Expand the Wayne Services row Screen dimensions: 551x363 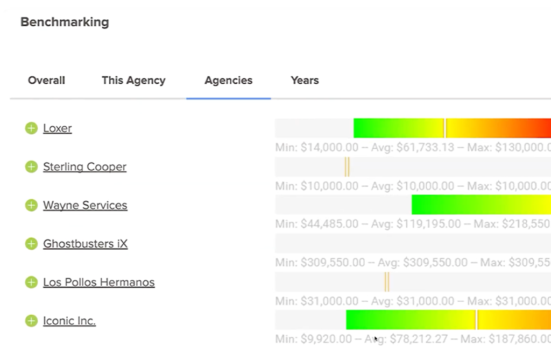(x=31, y=205)
